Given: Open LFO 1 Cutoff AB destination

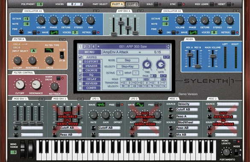Looking at the screenshot, I should point(109,128).
